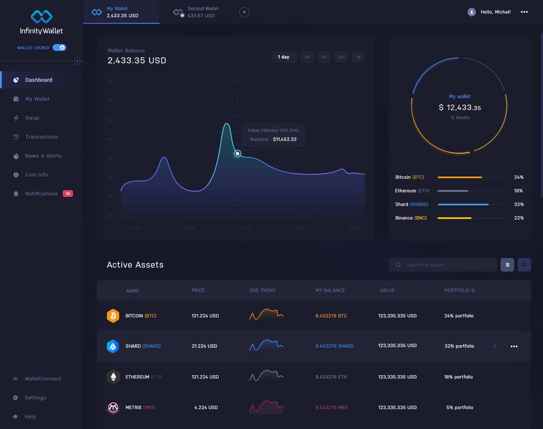The height and width of the screenshot is (429, 543).
Task: Switch to the Second Wallet tab
Action: point(196,12)
